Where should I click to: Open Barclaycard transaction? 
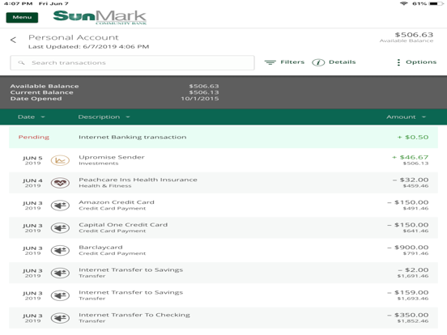(223, 250)
